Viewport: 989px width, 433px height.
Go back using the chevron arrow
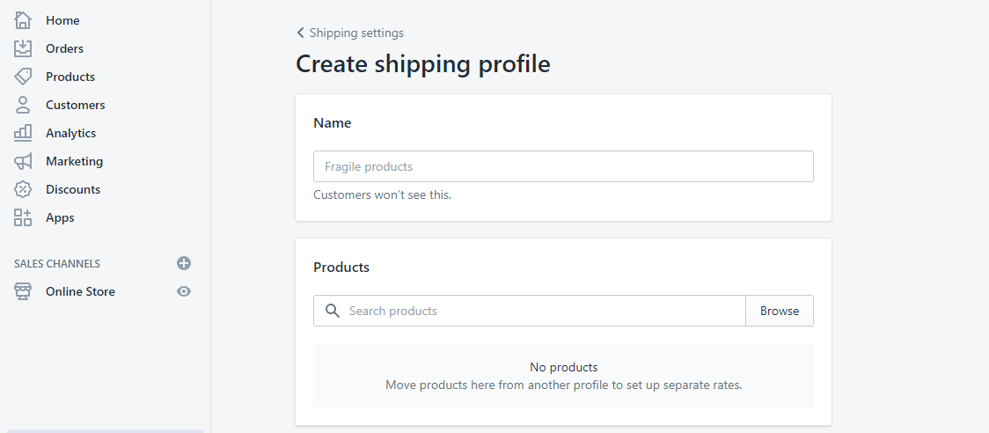(x=301, y=33)
